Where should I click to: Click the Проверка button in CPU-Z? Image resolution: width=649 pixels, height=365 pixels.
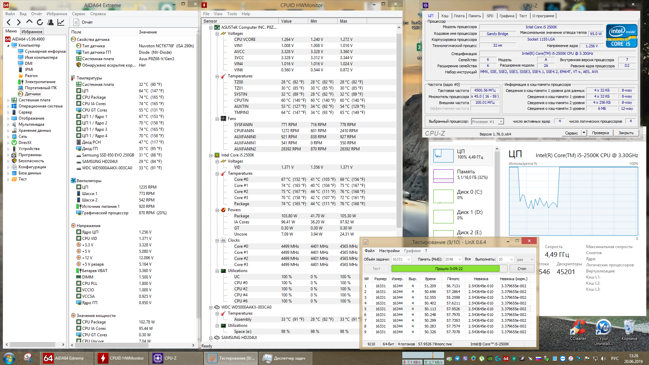coord(600,133)
